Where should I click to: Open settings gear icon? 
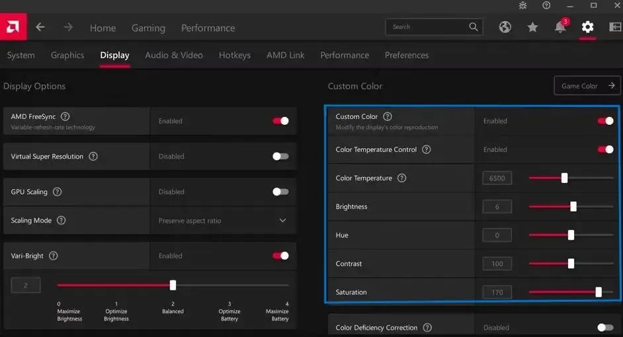587,27
